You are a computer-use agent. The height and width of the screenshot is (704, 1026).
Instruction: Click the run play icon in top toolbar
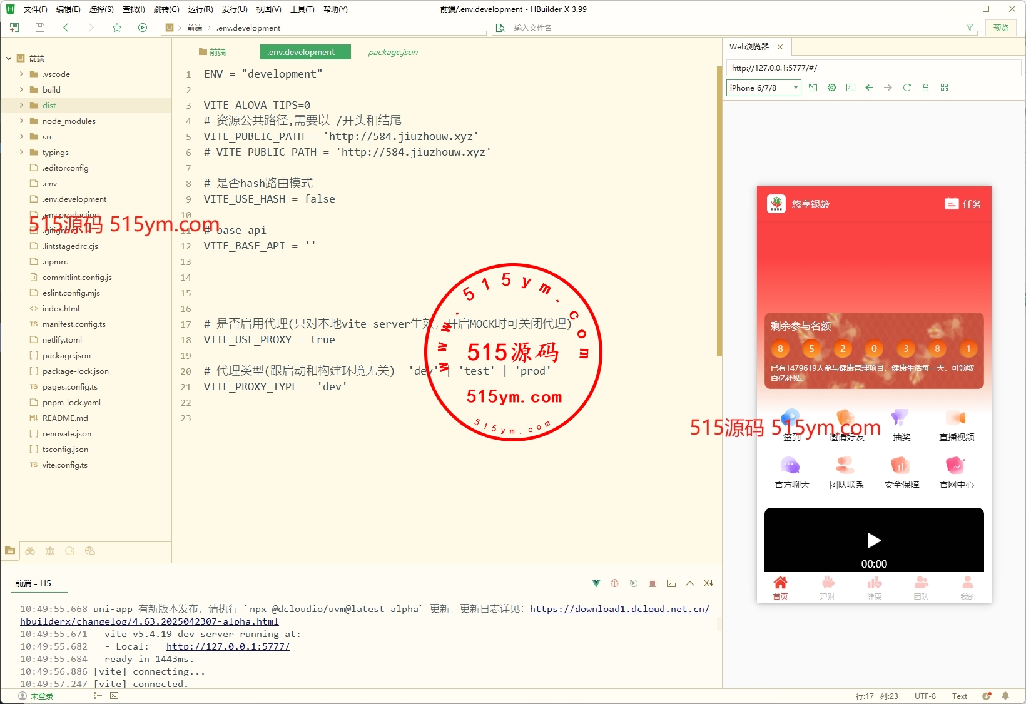[143, 28]
